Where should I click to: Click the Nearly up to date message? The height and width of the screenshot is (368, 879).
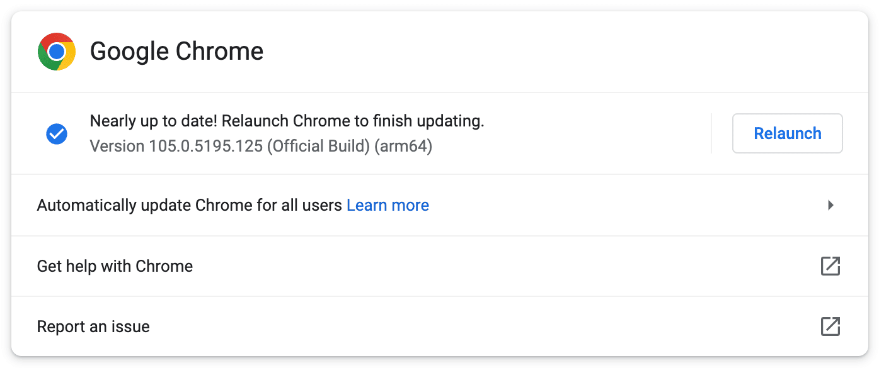(x=287, y=121)
